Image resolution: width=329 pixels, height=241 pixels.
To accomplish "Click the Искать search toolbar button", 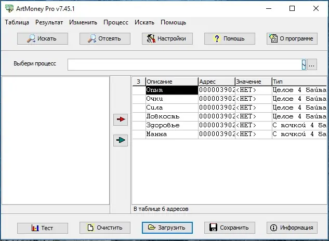I will [43, 38].
